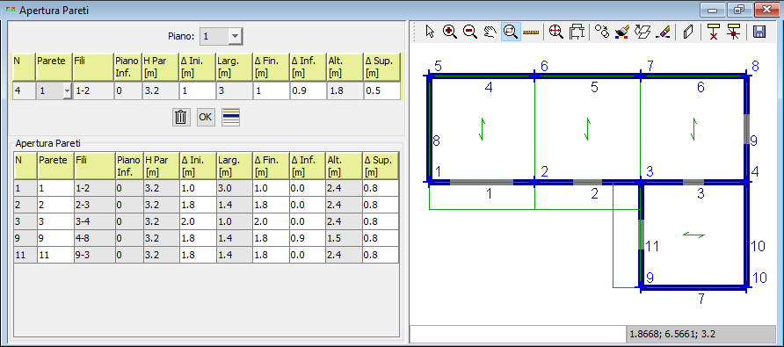Click the OK button
The image size is (784, 347).
[206, 117]
